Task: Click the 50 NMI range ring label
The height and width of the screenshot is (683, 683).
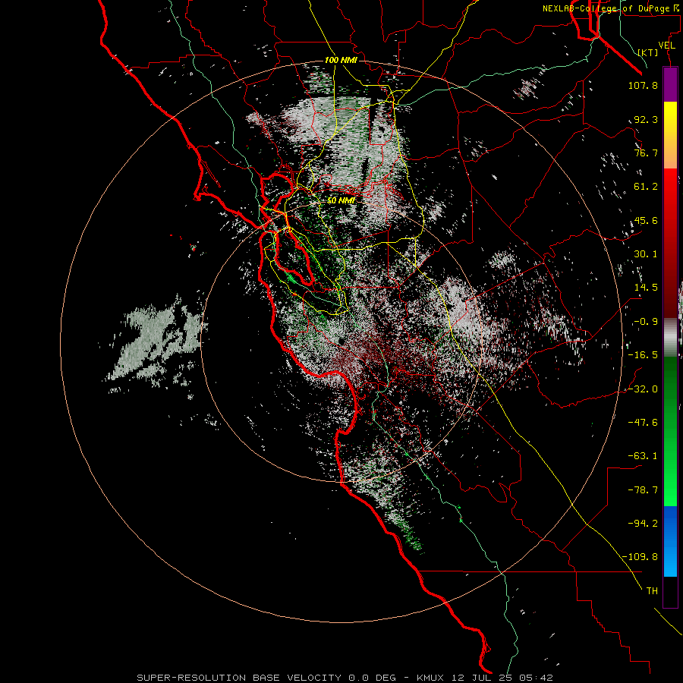Action: 341,200
